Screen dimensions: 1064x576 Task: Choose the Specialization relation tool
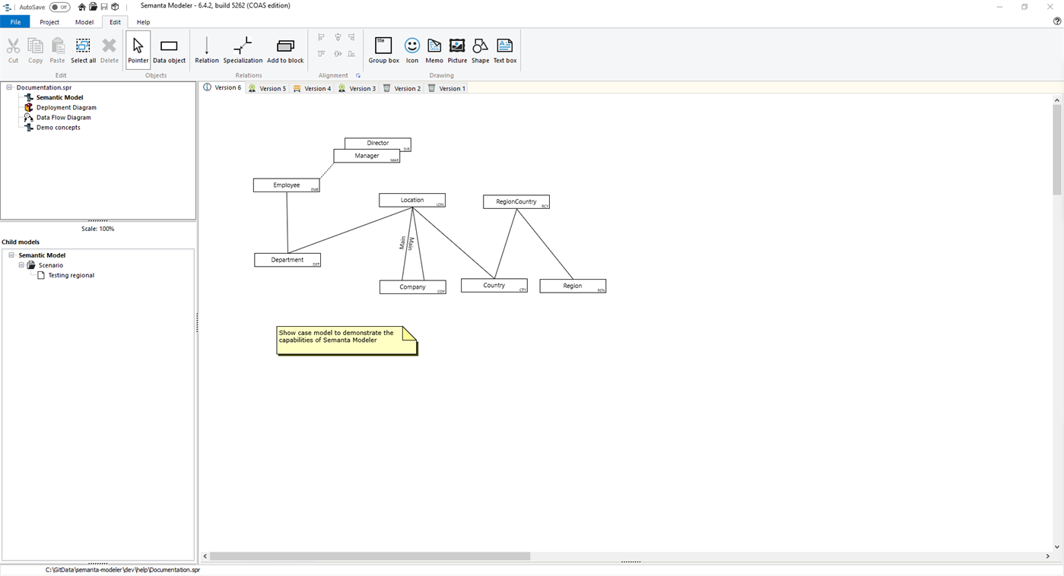pos(243,49)
